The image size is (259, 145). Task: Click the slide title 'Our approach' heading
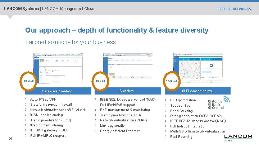(117, 30)
